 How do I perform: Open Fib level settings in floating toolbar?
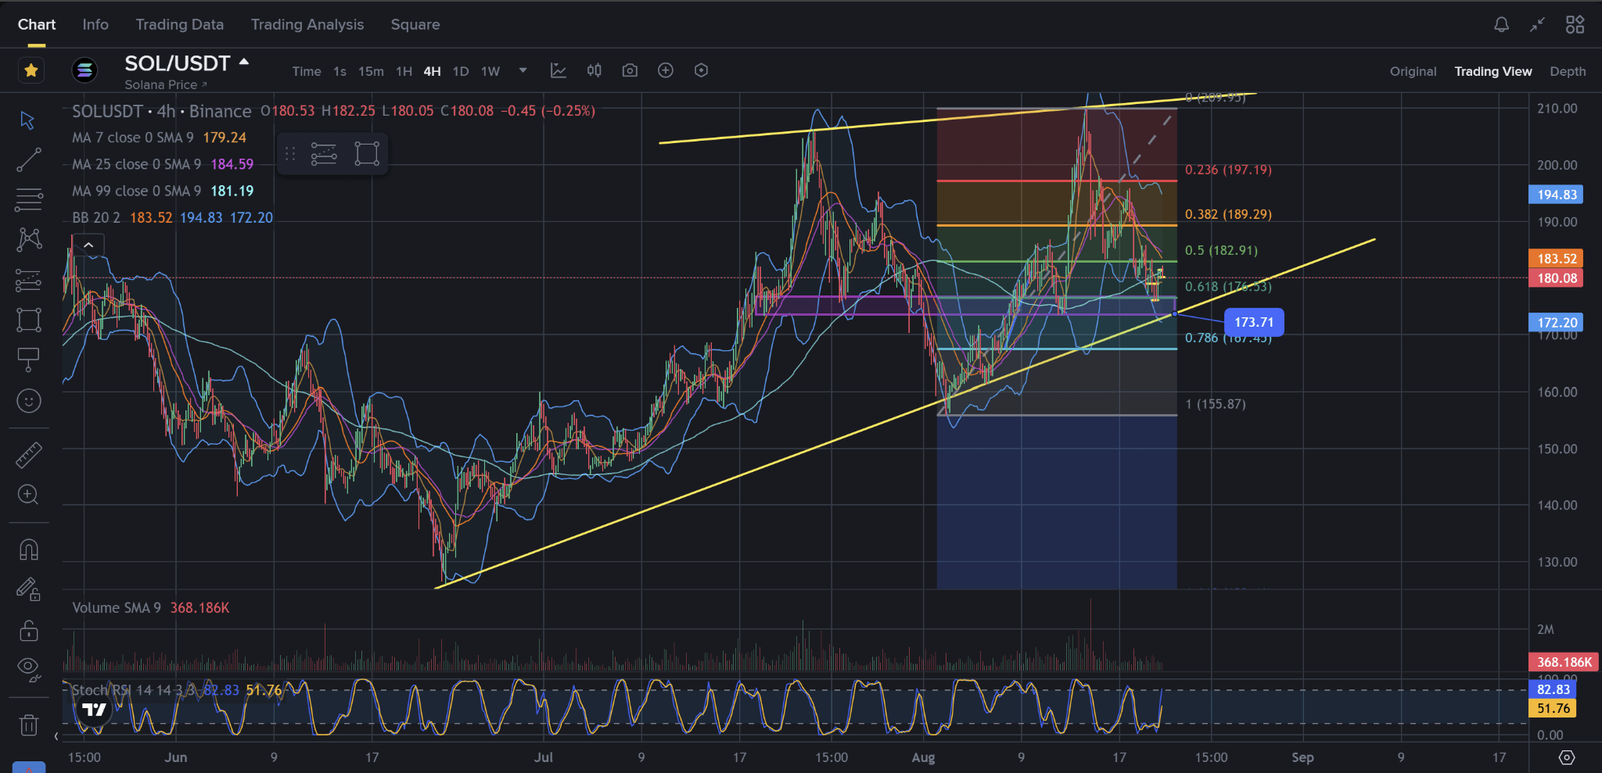[x=324, y=154]
